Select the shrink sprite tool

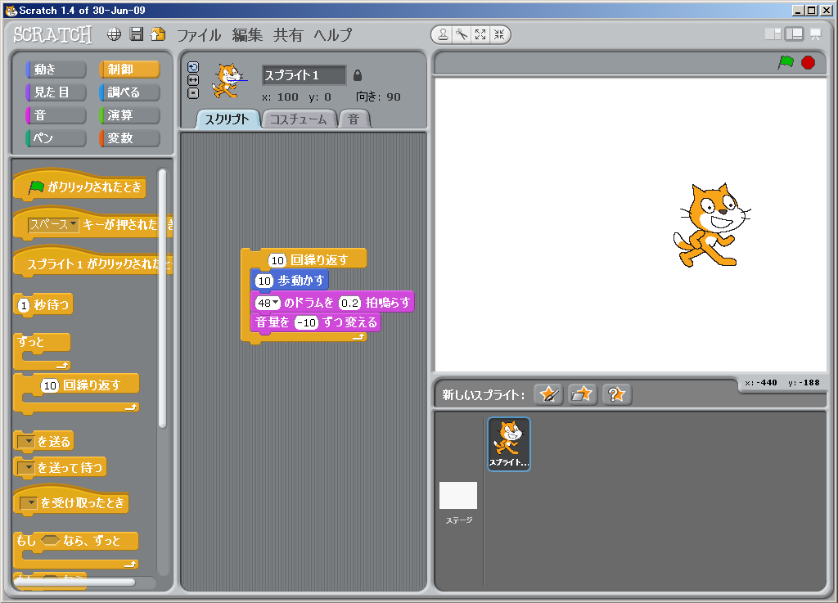(499, 34)
